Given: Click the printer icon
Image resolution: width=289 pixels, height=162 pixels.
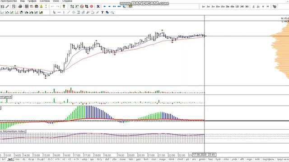Looking at the screenshot, I should pyautogui.click(x=20, y=7).
